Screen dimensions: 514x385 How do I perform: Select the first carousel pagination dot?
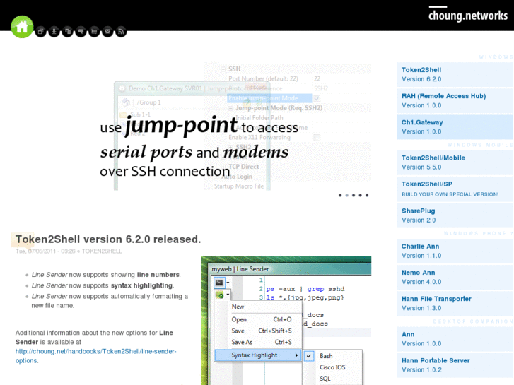pyautogui.click(x=340, y=195)
